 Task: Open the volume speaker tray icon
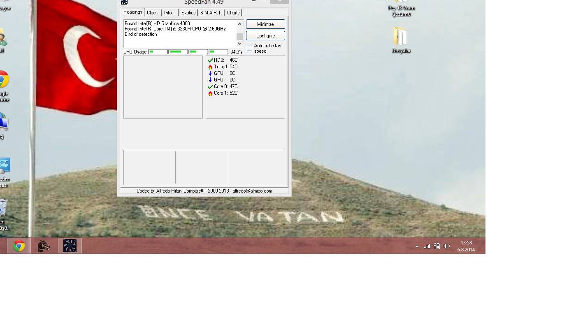click(x=447, y=246)
